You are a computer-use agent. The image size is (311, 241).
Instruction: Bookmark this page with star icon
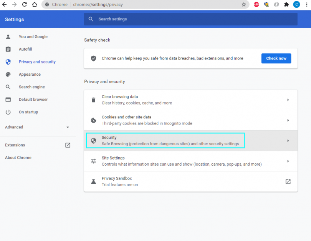244,5
